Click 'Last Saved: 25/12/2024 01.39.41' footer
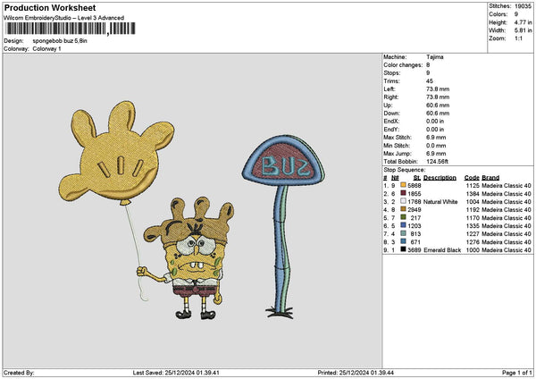 point(176,373)
